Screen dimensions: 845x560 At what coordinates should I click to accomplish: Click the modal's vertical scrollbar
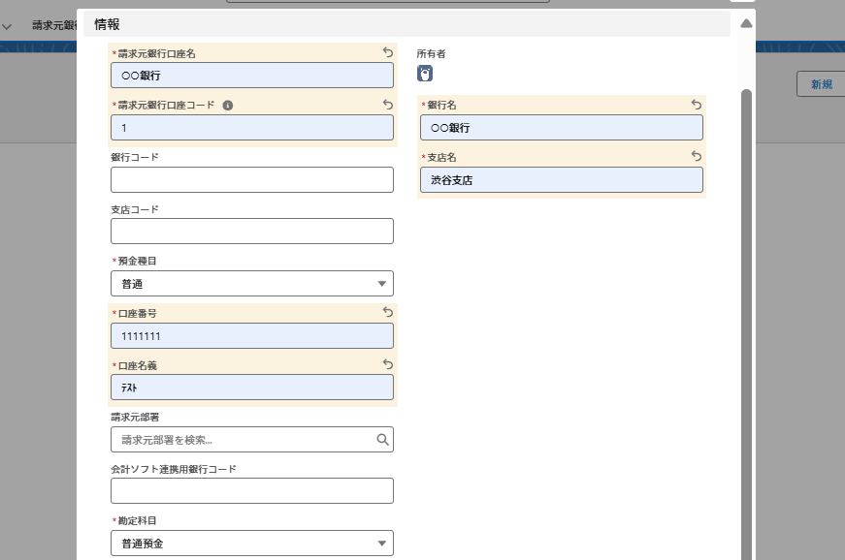tap(746, 291)
